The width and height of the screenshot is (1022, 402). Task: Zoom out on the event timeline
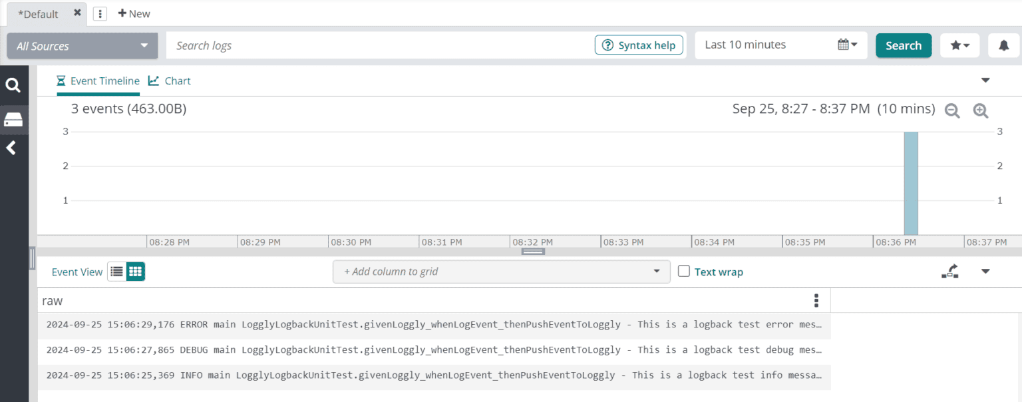click(x=951, y=110)
